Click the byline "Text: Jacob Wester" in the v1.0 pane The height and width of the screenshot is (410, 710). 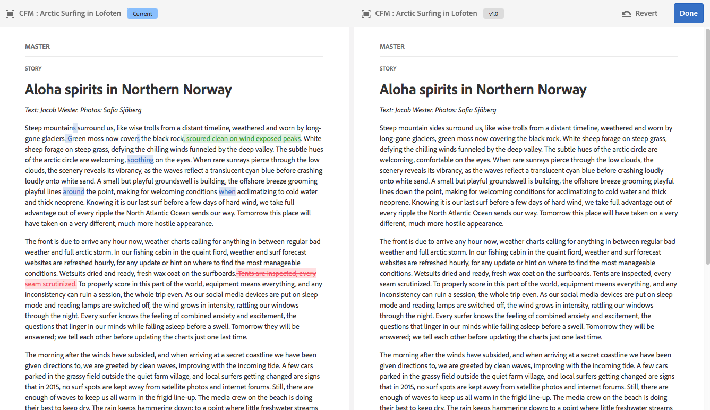pyautogui.click(x=406, y=110)
